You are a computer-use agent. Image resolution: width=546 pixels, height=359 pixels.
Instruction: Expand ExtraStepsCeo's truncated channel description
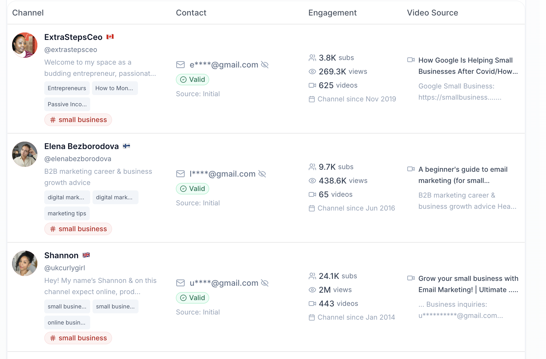(100, 68)
